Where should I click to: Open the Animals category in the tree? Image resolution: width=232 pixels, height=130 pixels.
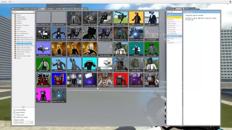coord(18,15)
